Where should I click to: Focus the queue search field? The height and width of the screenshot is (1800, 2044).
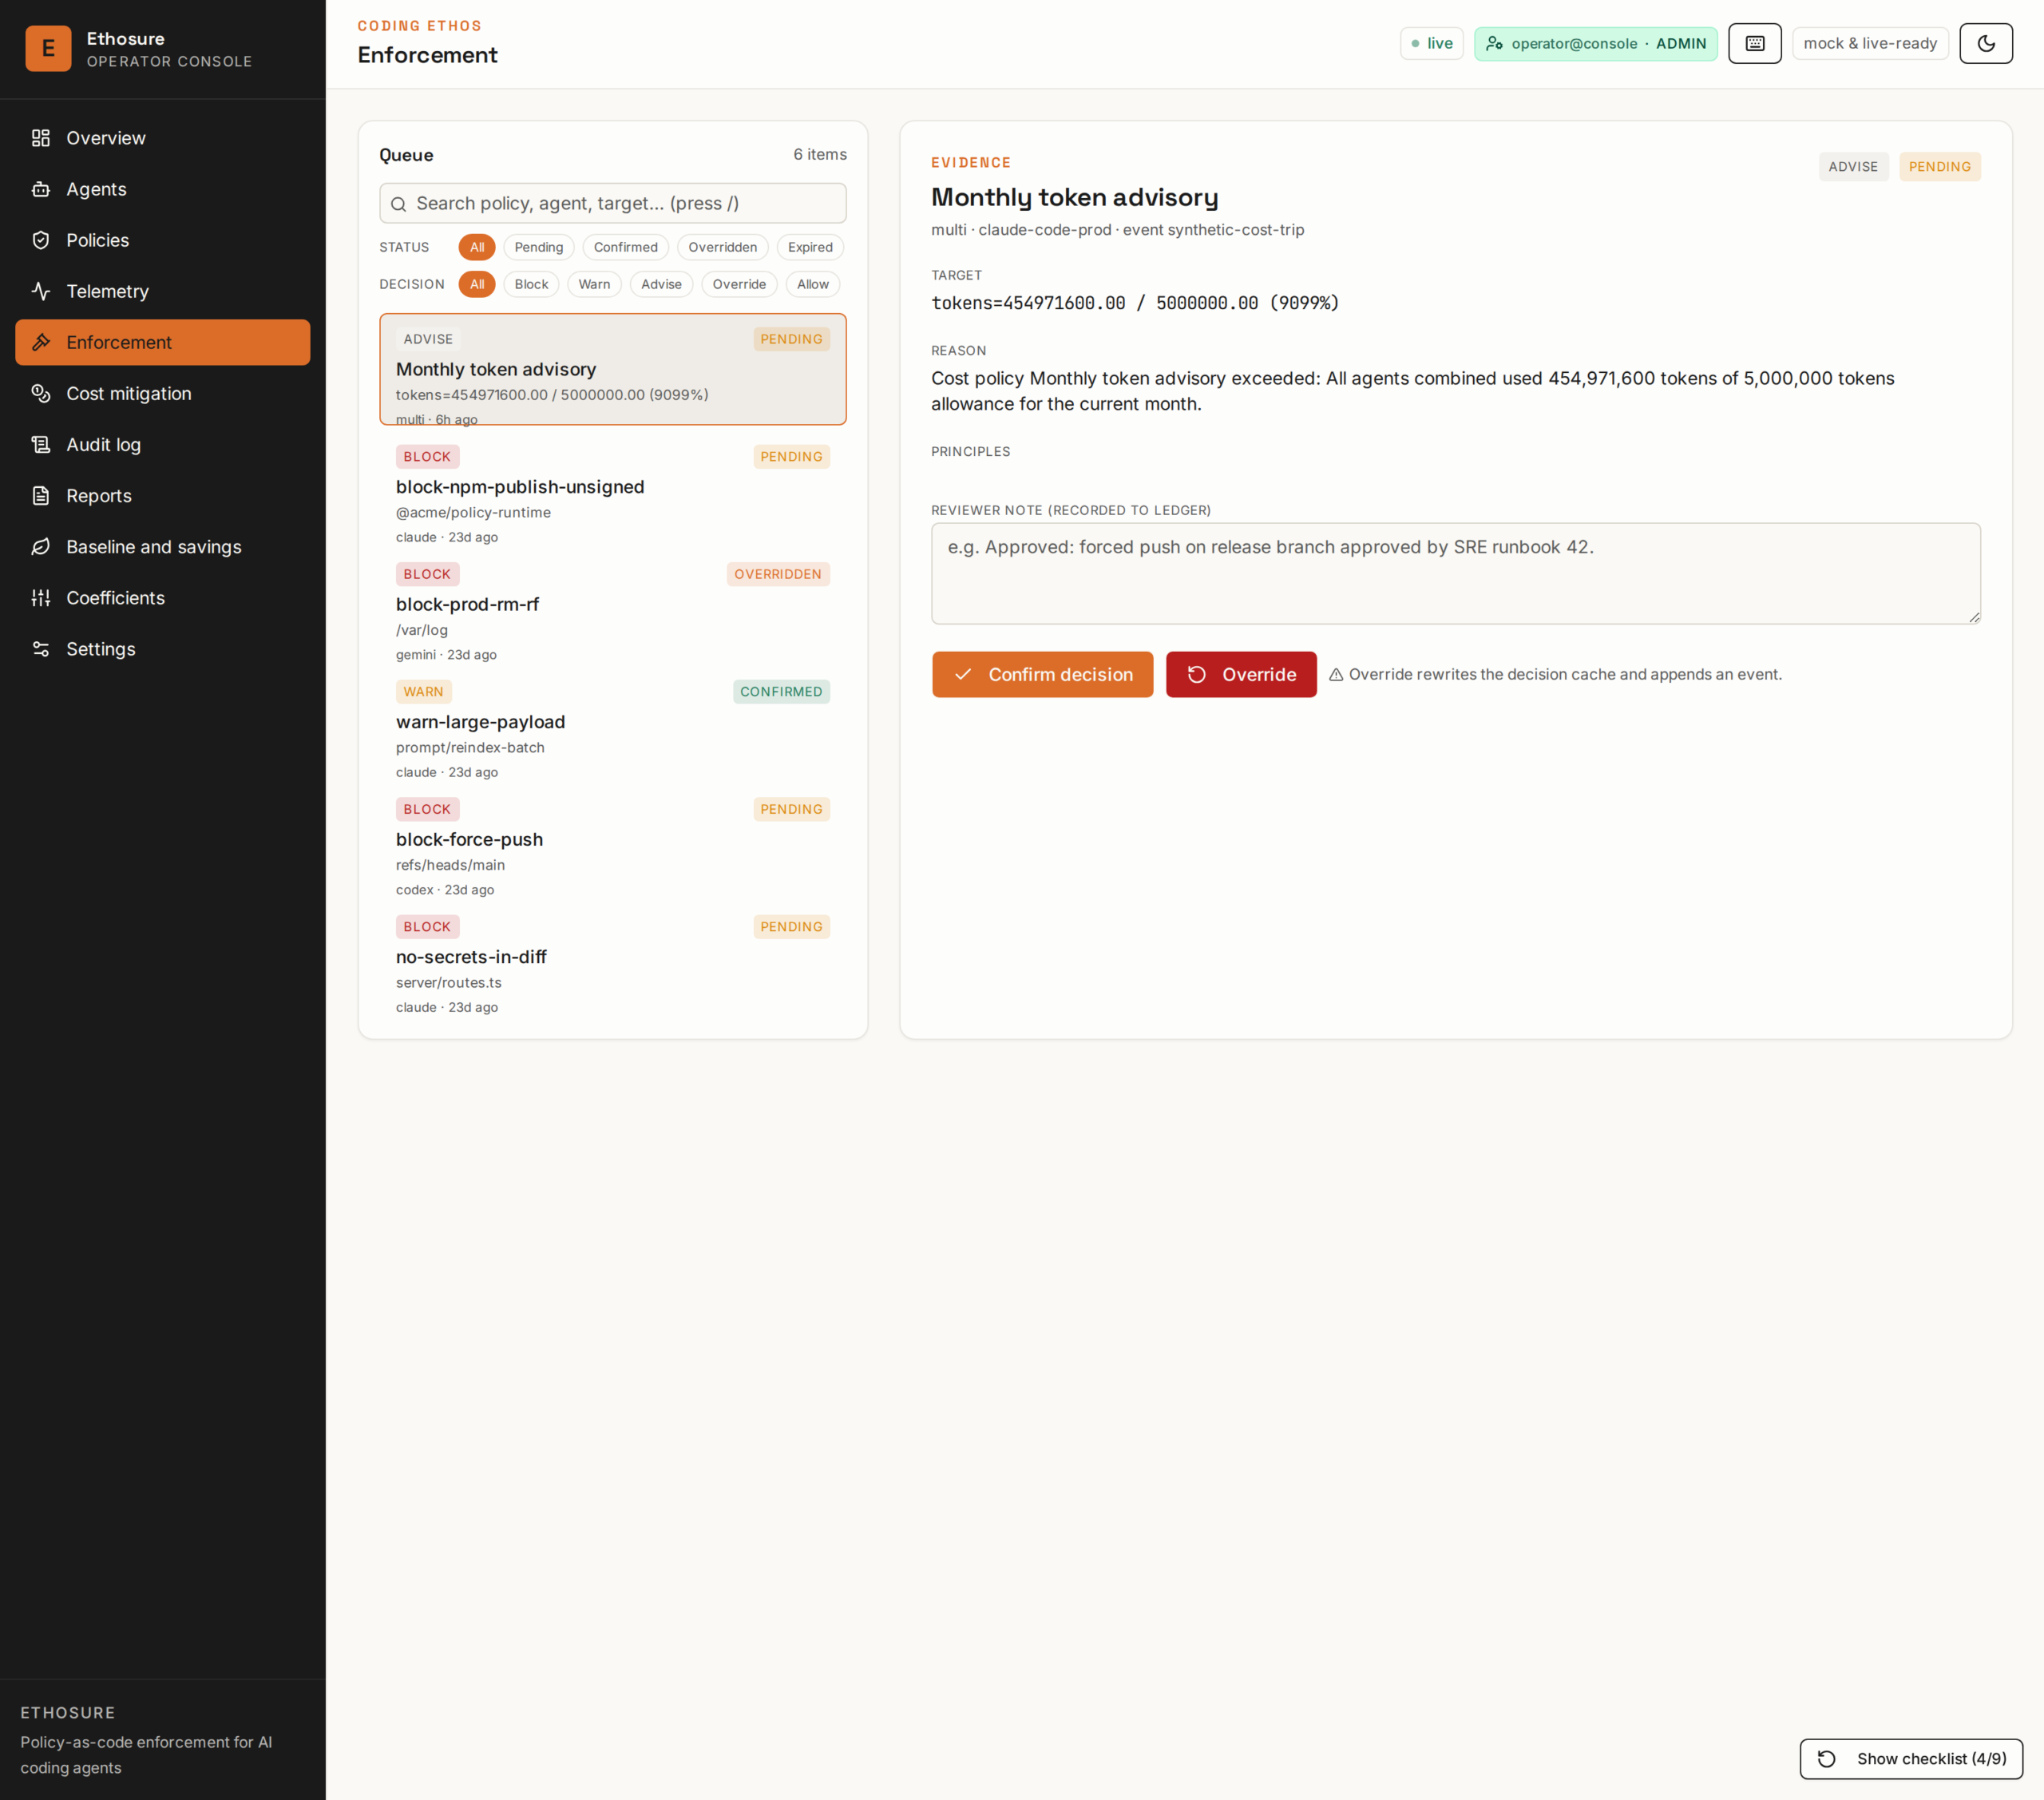pyautogui.click(x=613, y=203)
